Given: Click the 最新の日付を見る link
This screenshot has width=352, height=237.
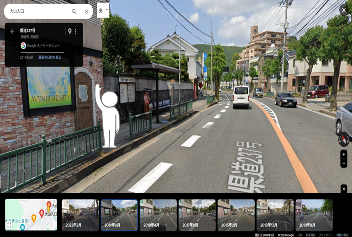Looking at the screenshot, I should pyautogui.click(x=50, y=57).
